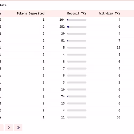This screenshot has height=134, width=134.
Task: Select deposit count 16
Action: [x=63, y=90]
